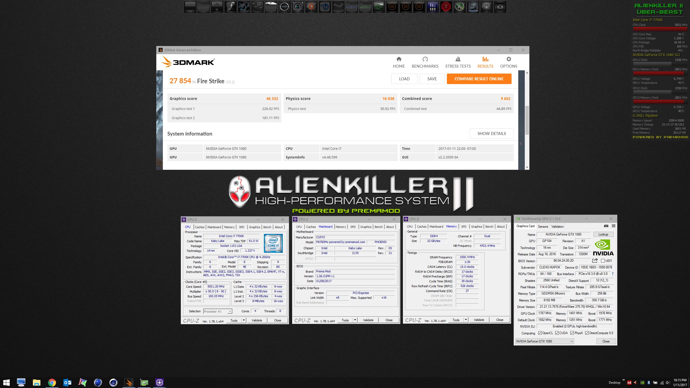
Task: Click Validate in the CPU-Z CPU window
Action: 257,320
